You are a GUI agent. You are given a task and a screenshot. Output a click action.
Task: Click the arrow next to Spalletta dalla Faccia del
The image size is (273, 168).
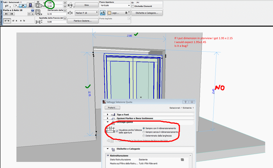point(65,18)
